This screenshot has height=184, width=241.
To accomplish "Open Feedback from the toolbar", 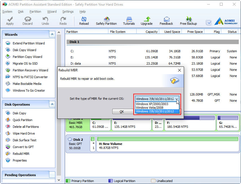I will [x=166, y=21].
